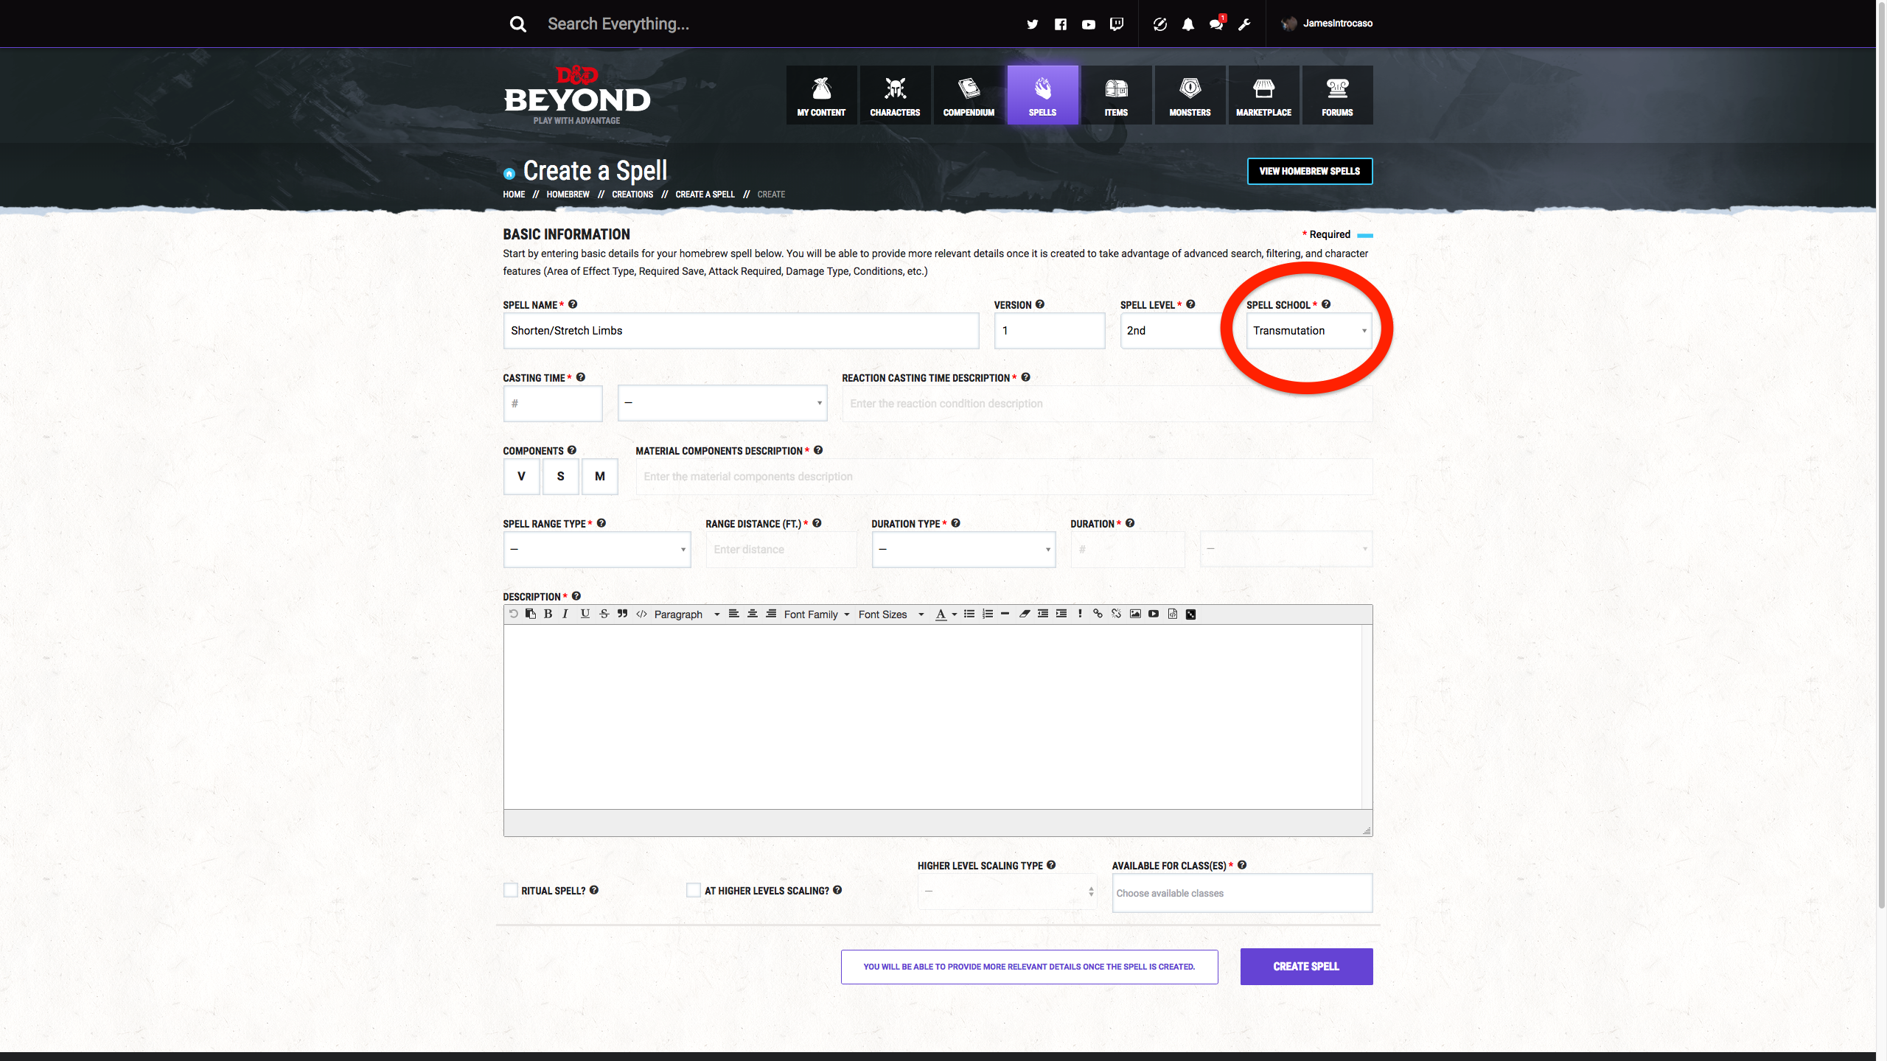
Task: Open the Characters nav tab
Action: [x=895, y=95]
